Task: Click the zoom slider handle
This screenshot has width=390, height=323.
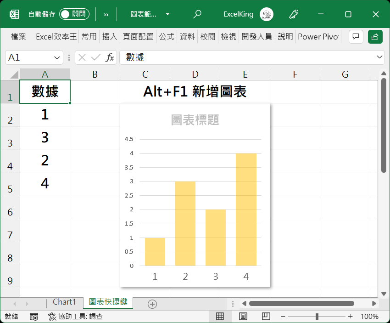Action: click(317, 316)
